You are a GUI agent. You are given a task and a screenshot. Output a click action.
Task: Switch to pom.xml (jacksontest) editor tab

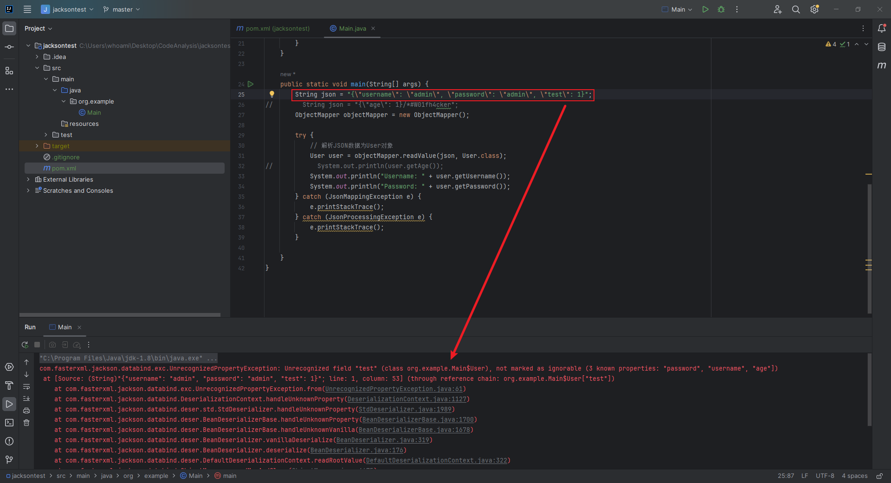click(x=273, y=28)
